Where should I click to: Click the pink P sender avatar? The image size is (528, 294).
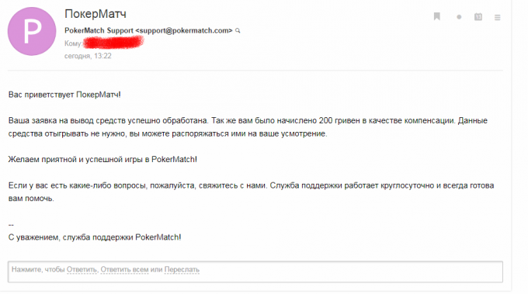(32, 31)
